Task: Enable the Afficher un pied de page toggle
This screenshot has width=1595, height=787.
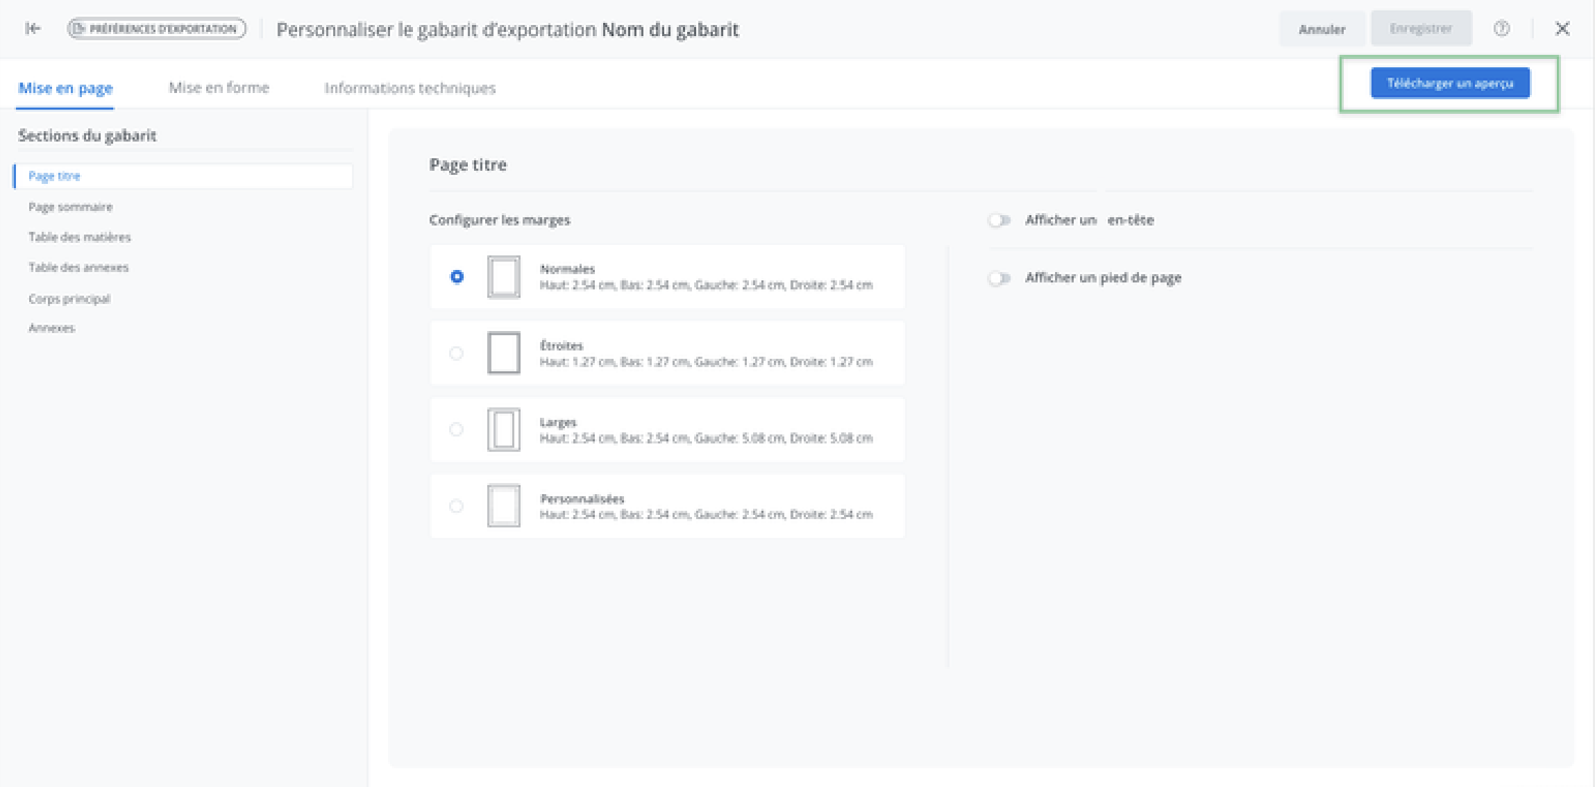Action: 999,278
